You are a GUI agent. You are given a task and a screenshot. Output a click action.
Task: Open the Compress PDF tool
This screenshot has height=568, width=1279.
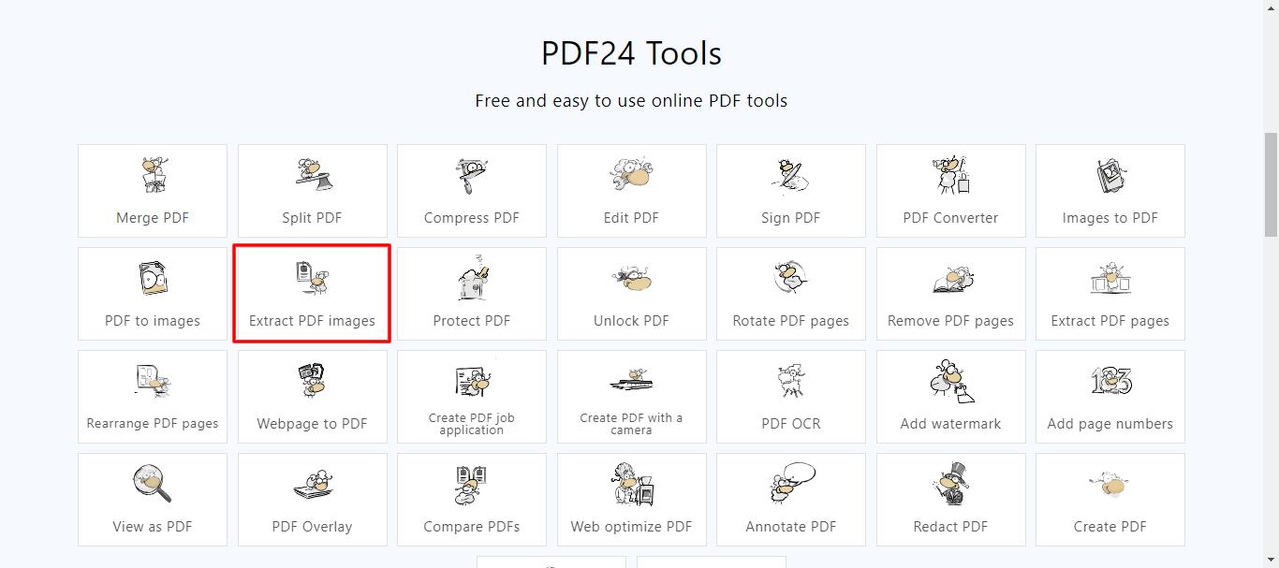click(471, 191)
